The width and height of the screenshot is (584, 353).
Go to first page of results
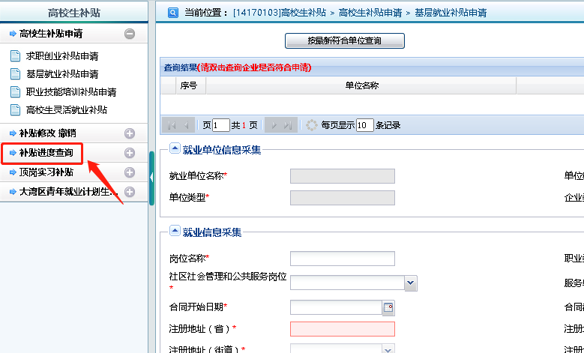click(x=172, y=125)
